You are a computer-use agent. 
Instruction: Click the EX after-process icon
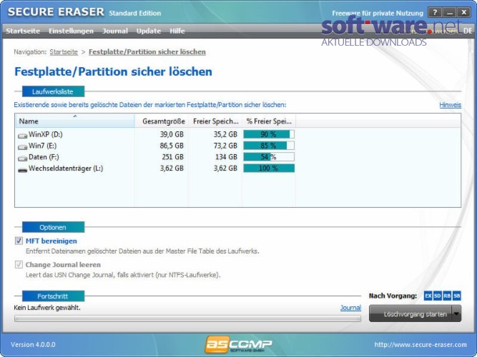pos(428,296)
